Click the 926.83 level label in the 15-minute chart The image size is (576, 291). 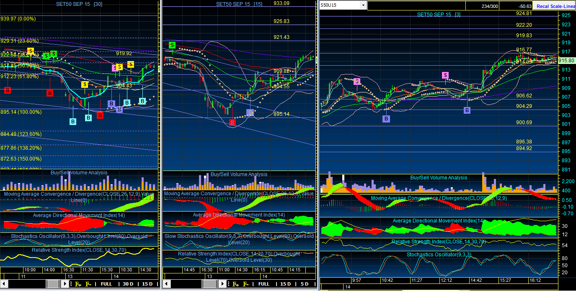click(x=282, y=21)
